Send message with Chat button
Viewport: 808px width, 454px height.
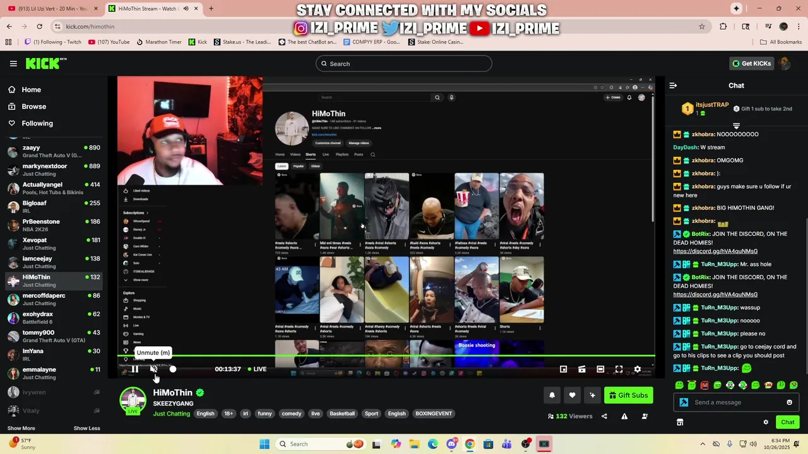tap(788, 422)
